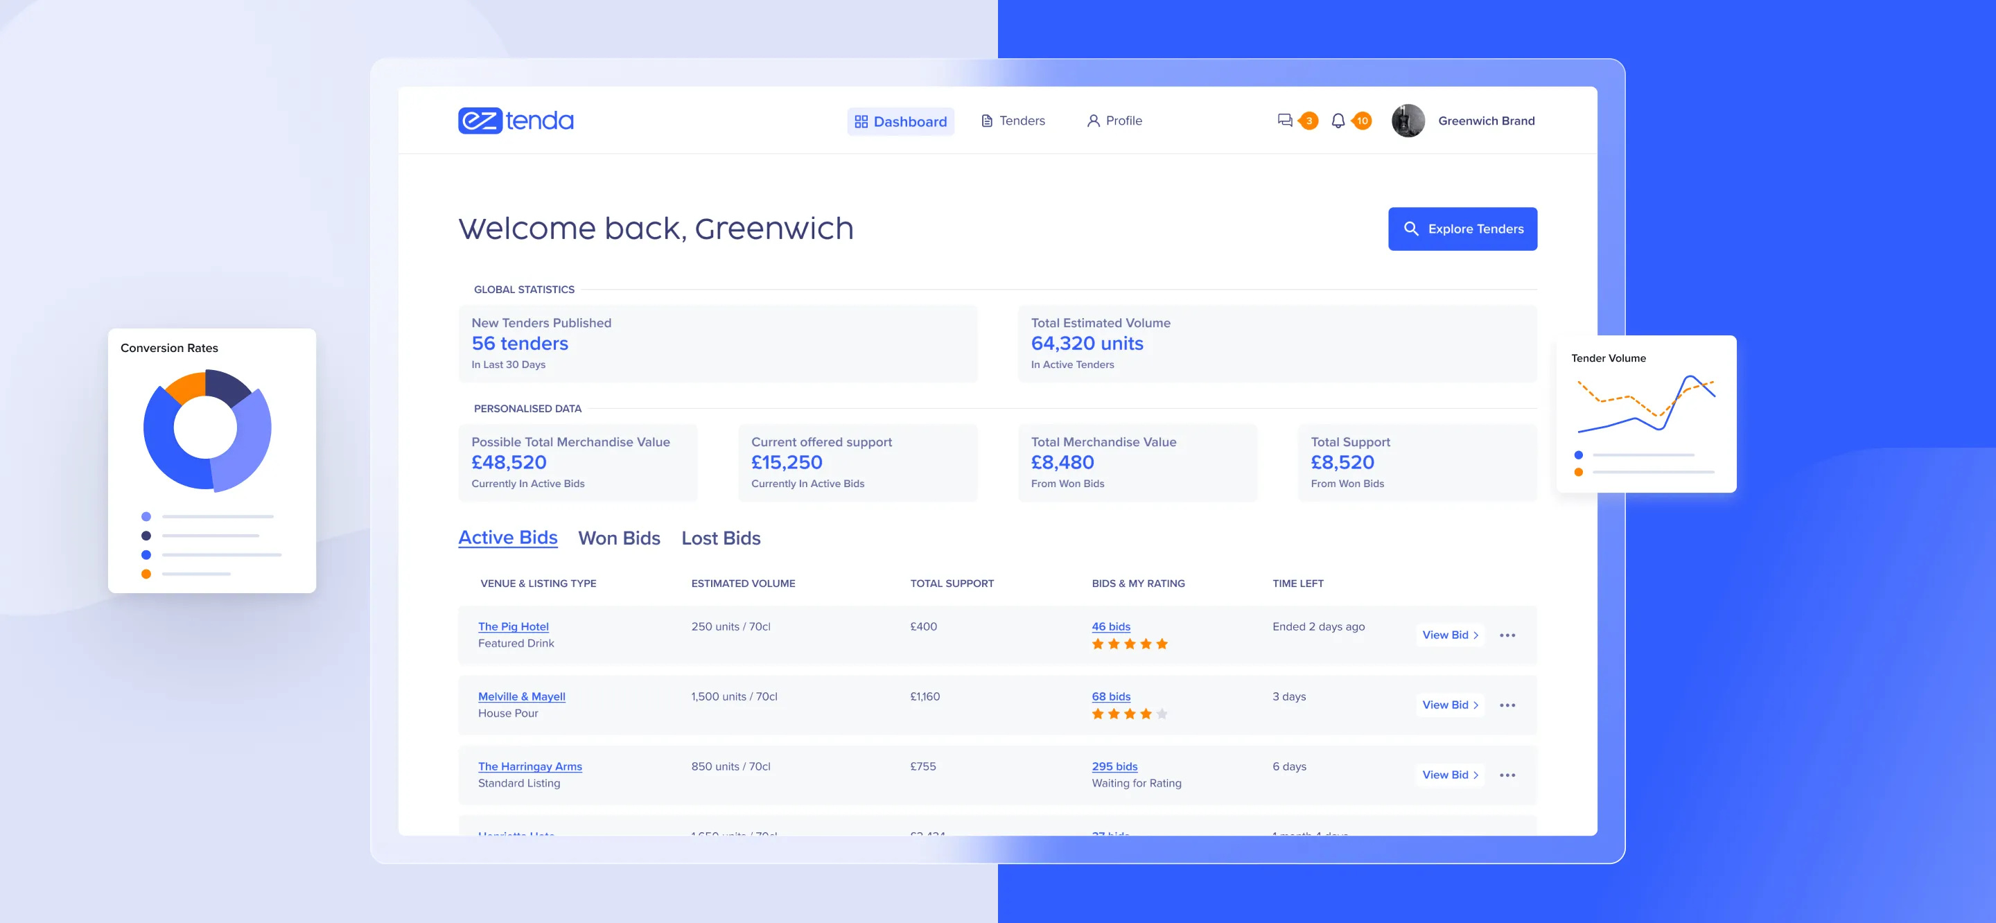This screenshot has width=1996, height=923.
Task: Open more options for The Harringay Arms
Action: pyautogui.click(x=1506, y=775)
